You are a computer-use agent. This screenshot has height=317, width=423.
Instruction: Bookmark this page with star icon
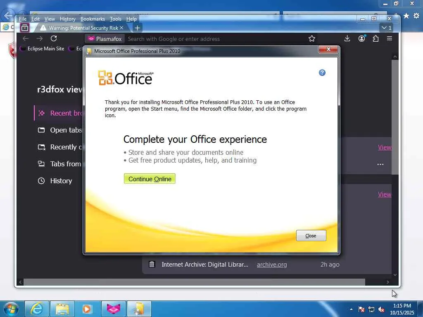312,38
